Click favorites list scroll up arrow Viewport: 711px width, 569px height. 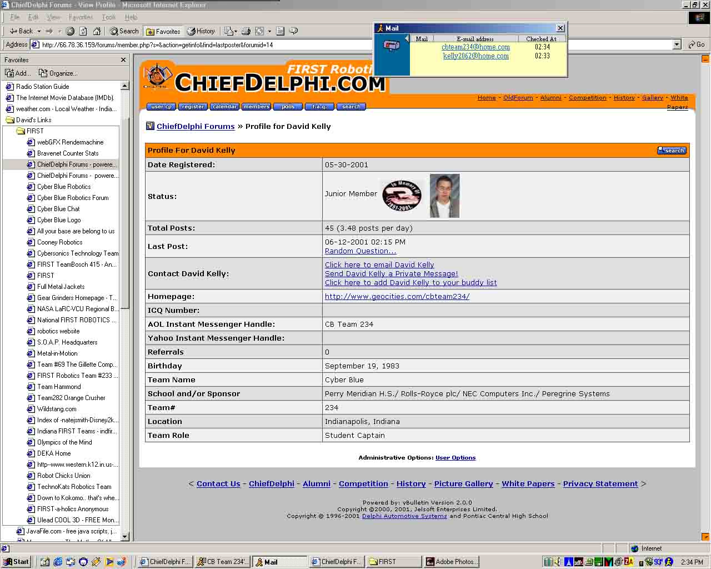pyautogui.click(x=124, y=86)
